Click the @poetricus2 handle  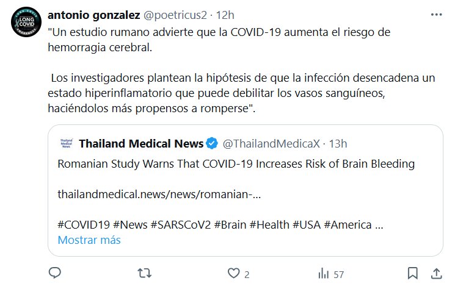(175, 15)
